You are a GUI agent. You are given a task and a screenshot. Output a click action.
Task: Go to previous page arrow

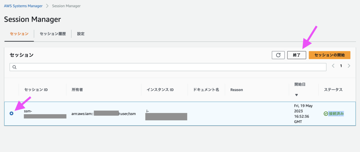tap(333, 66)
